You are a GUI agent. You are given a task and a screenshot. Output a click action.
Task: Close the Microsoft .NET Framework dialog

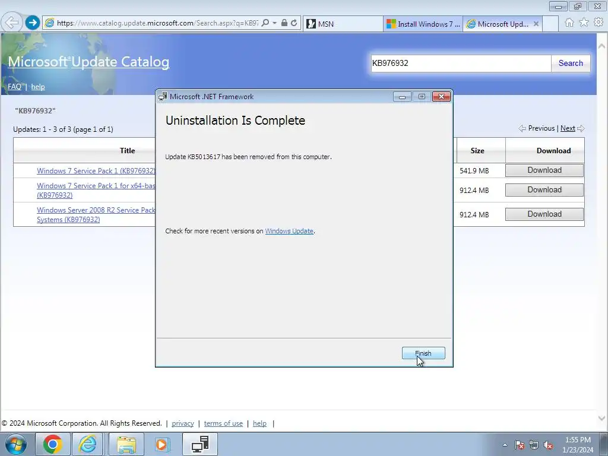click(x=441, y=97)
